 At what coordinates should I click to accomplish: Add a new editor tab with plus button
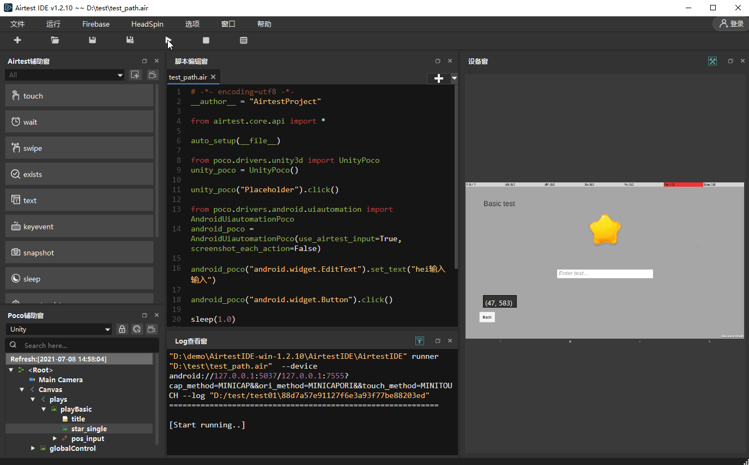(439, 78)
